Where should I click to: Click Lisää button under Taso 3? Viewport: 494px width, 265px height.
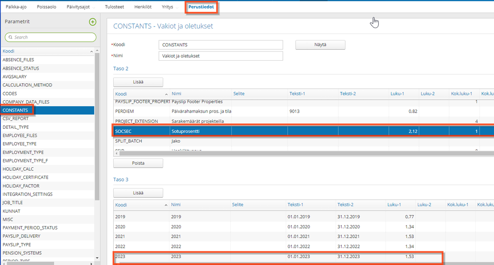tap(138, 193)
